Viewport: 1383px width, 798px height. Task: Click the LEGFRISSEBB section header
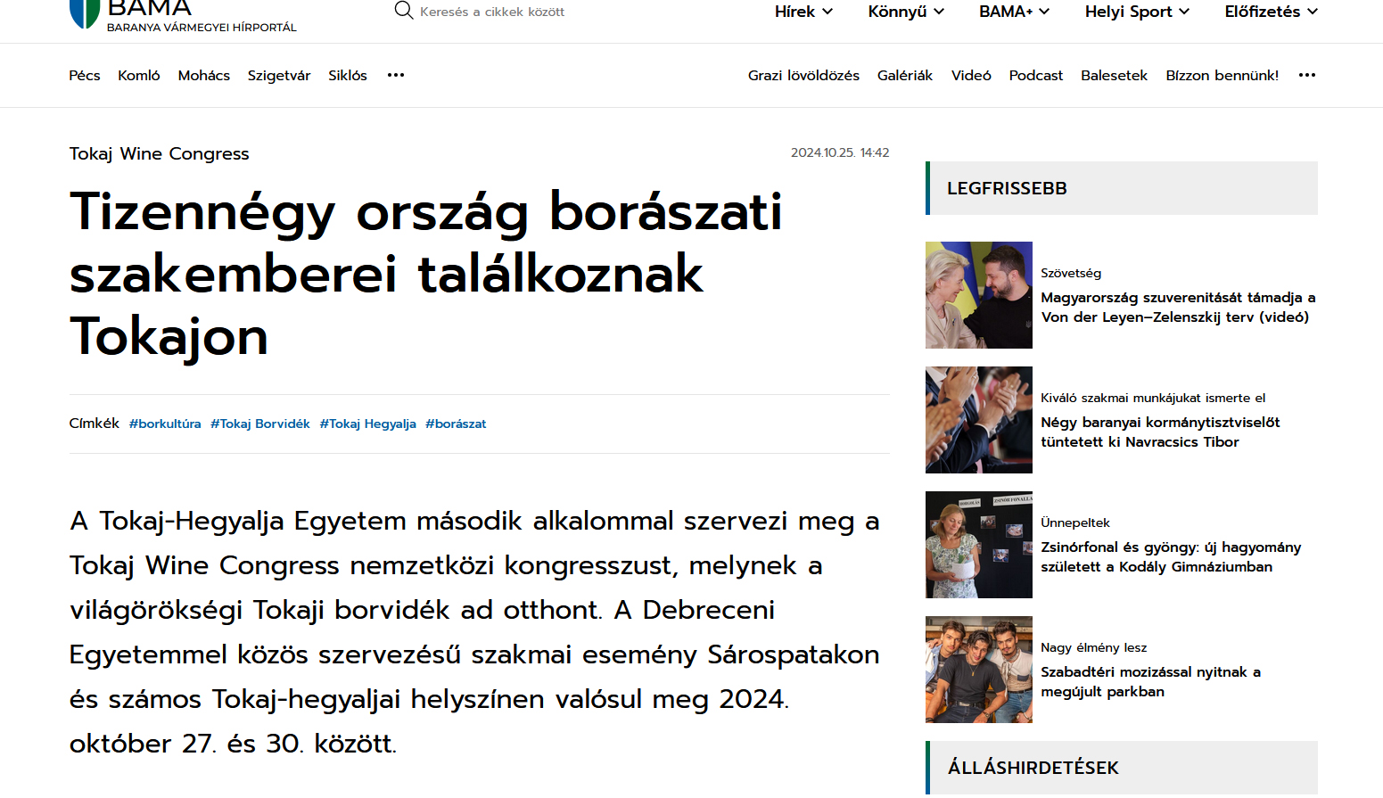(x=1122, y=188)
